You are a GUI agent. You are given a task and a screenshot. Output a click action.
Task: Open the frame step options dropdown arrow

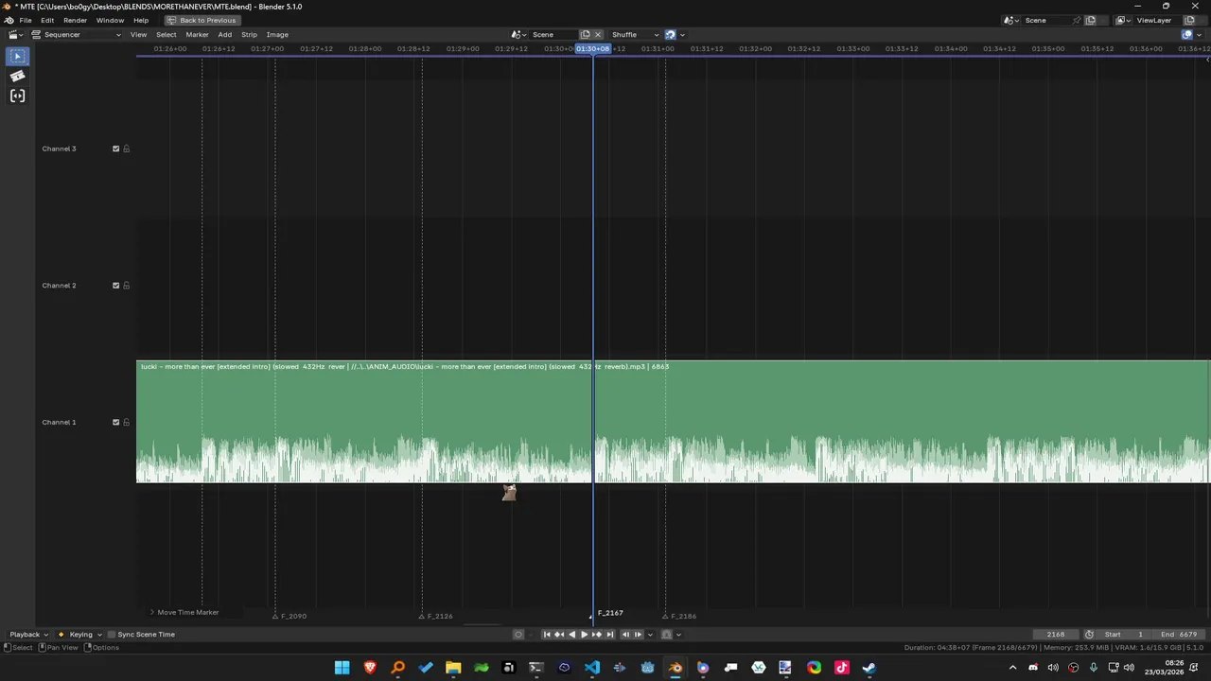pos(650,635)
